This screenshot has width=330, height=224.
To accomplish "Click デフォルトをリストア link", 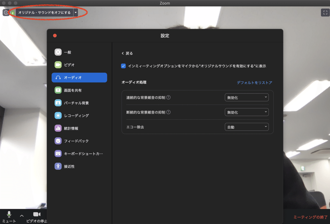I will [x=255, y=83].
